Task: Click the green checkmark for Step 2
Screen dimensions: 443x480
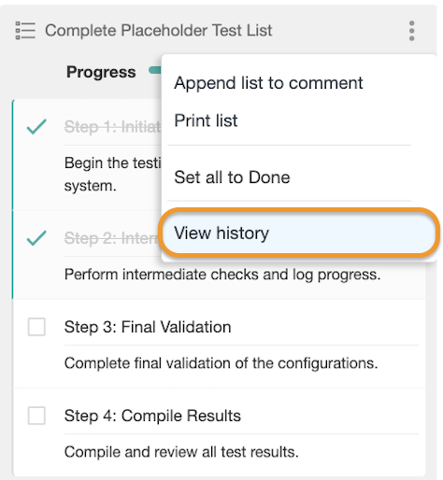Action: point(36,238)
